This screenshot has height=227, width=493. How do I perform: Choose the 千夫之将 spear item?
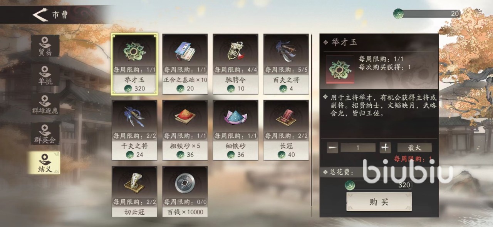(x=134, y=130)
